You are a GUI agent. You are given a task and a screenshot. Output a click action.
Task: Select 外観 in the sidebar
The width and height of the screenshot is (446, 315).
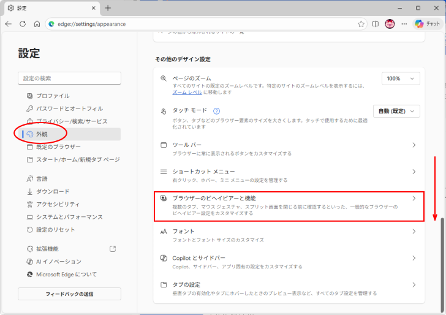(x=70, y=134)
